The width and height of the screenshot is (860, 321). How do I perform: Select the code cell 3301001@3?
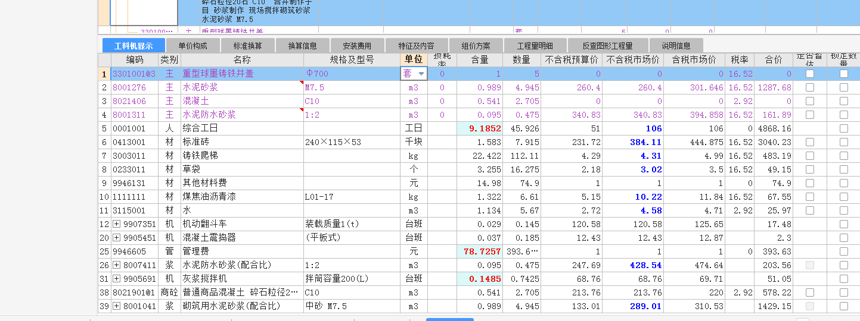(x=135, y=74)
